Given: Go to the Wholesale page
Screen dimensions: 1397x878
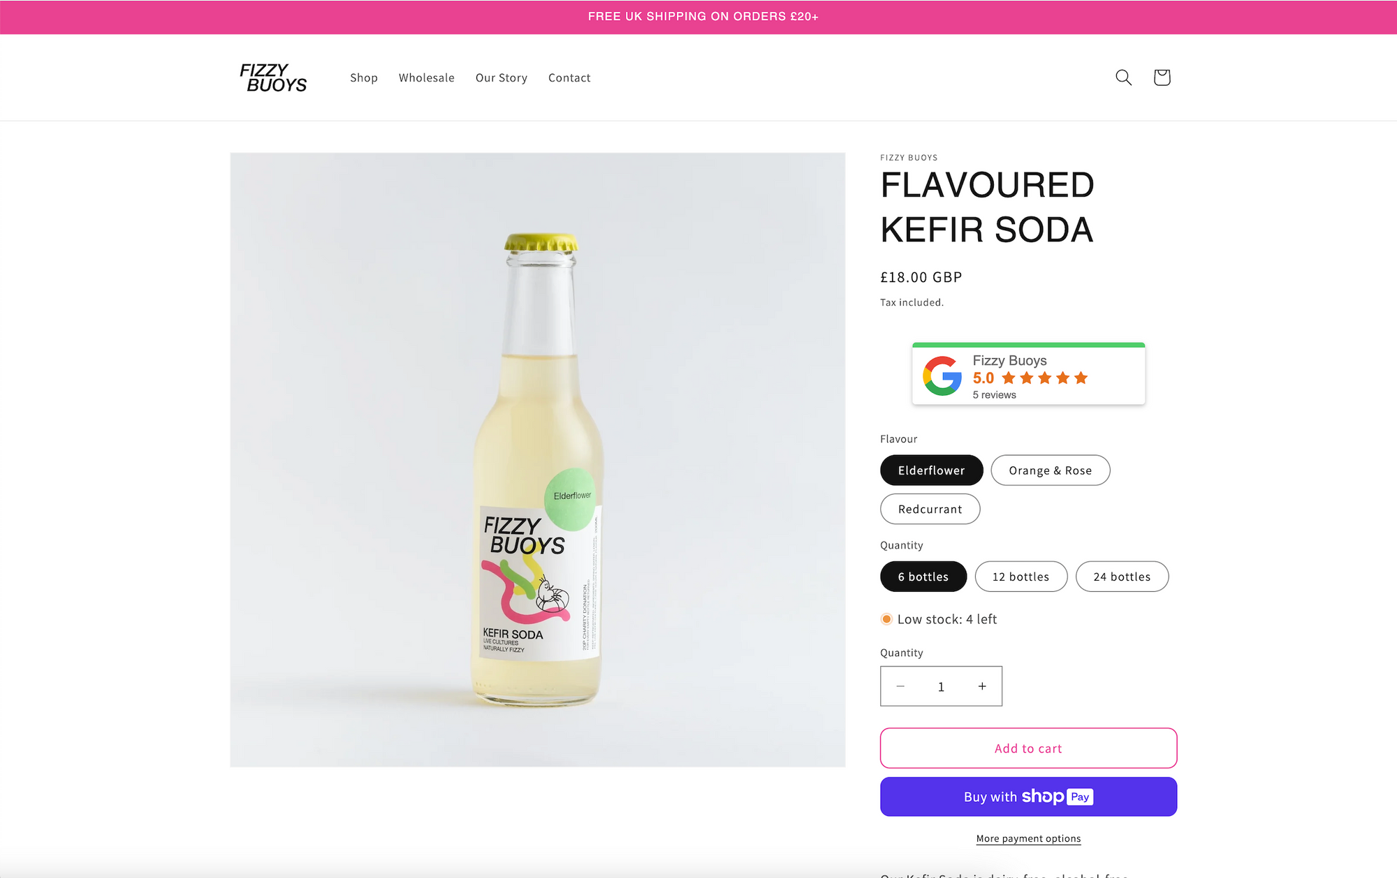Looking at the screenshot, I should click(426, 77).
